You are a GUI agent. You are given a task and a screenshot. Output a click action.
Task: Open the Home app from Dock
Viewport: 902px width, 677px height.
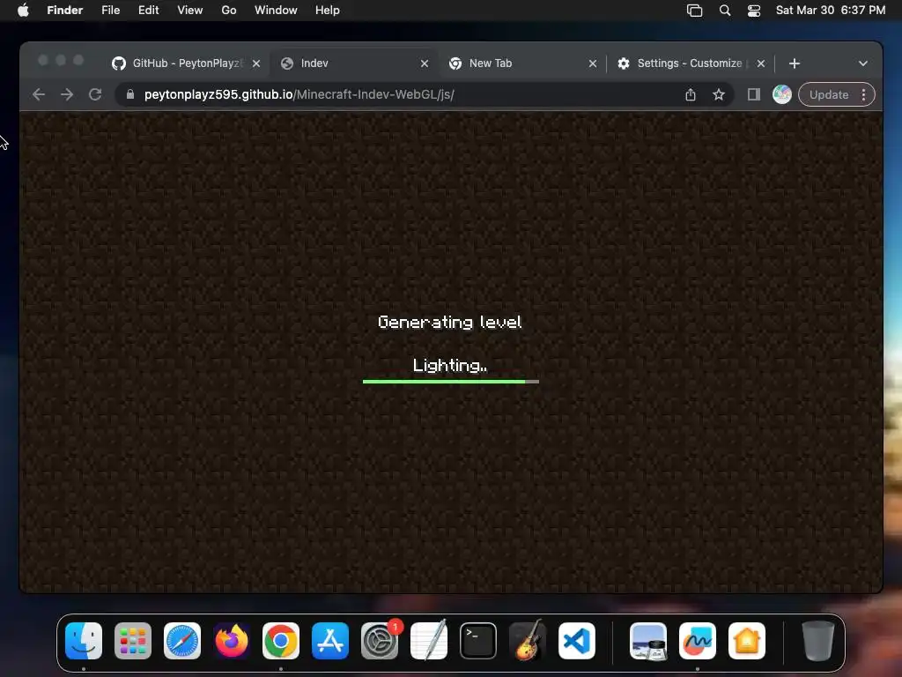tap(747, 641)
